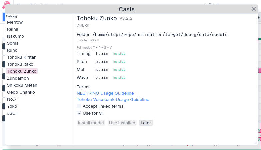Click the Install model button
Viewport: 261px width, 150px height.
pos(91,123)
